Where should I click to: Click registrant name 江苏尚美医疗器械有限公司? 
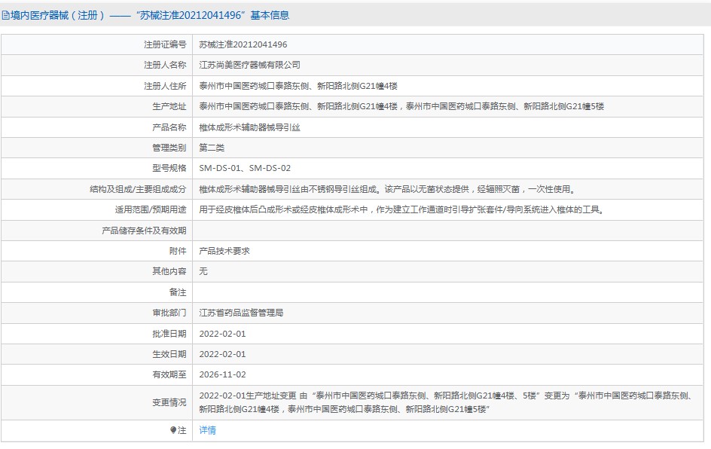coord(249,66)
